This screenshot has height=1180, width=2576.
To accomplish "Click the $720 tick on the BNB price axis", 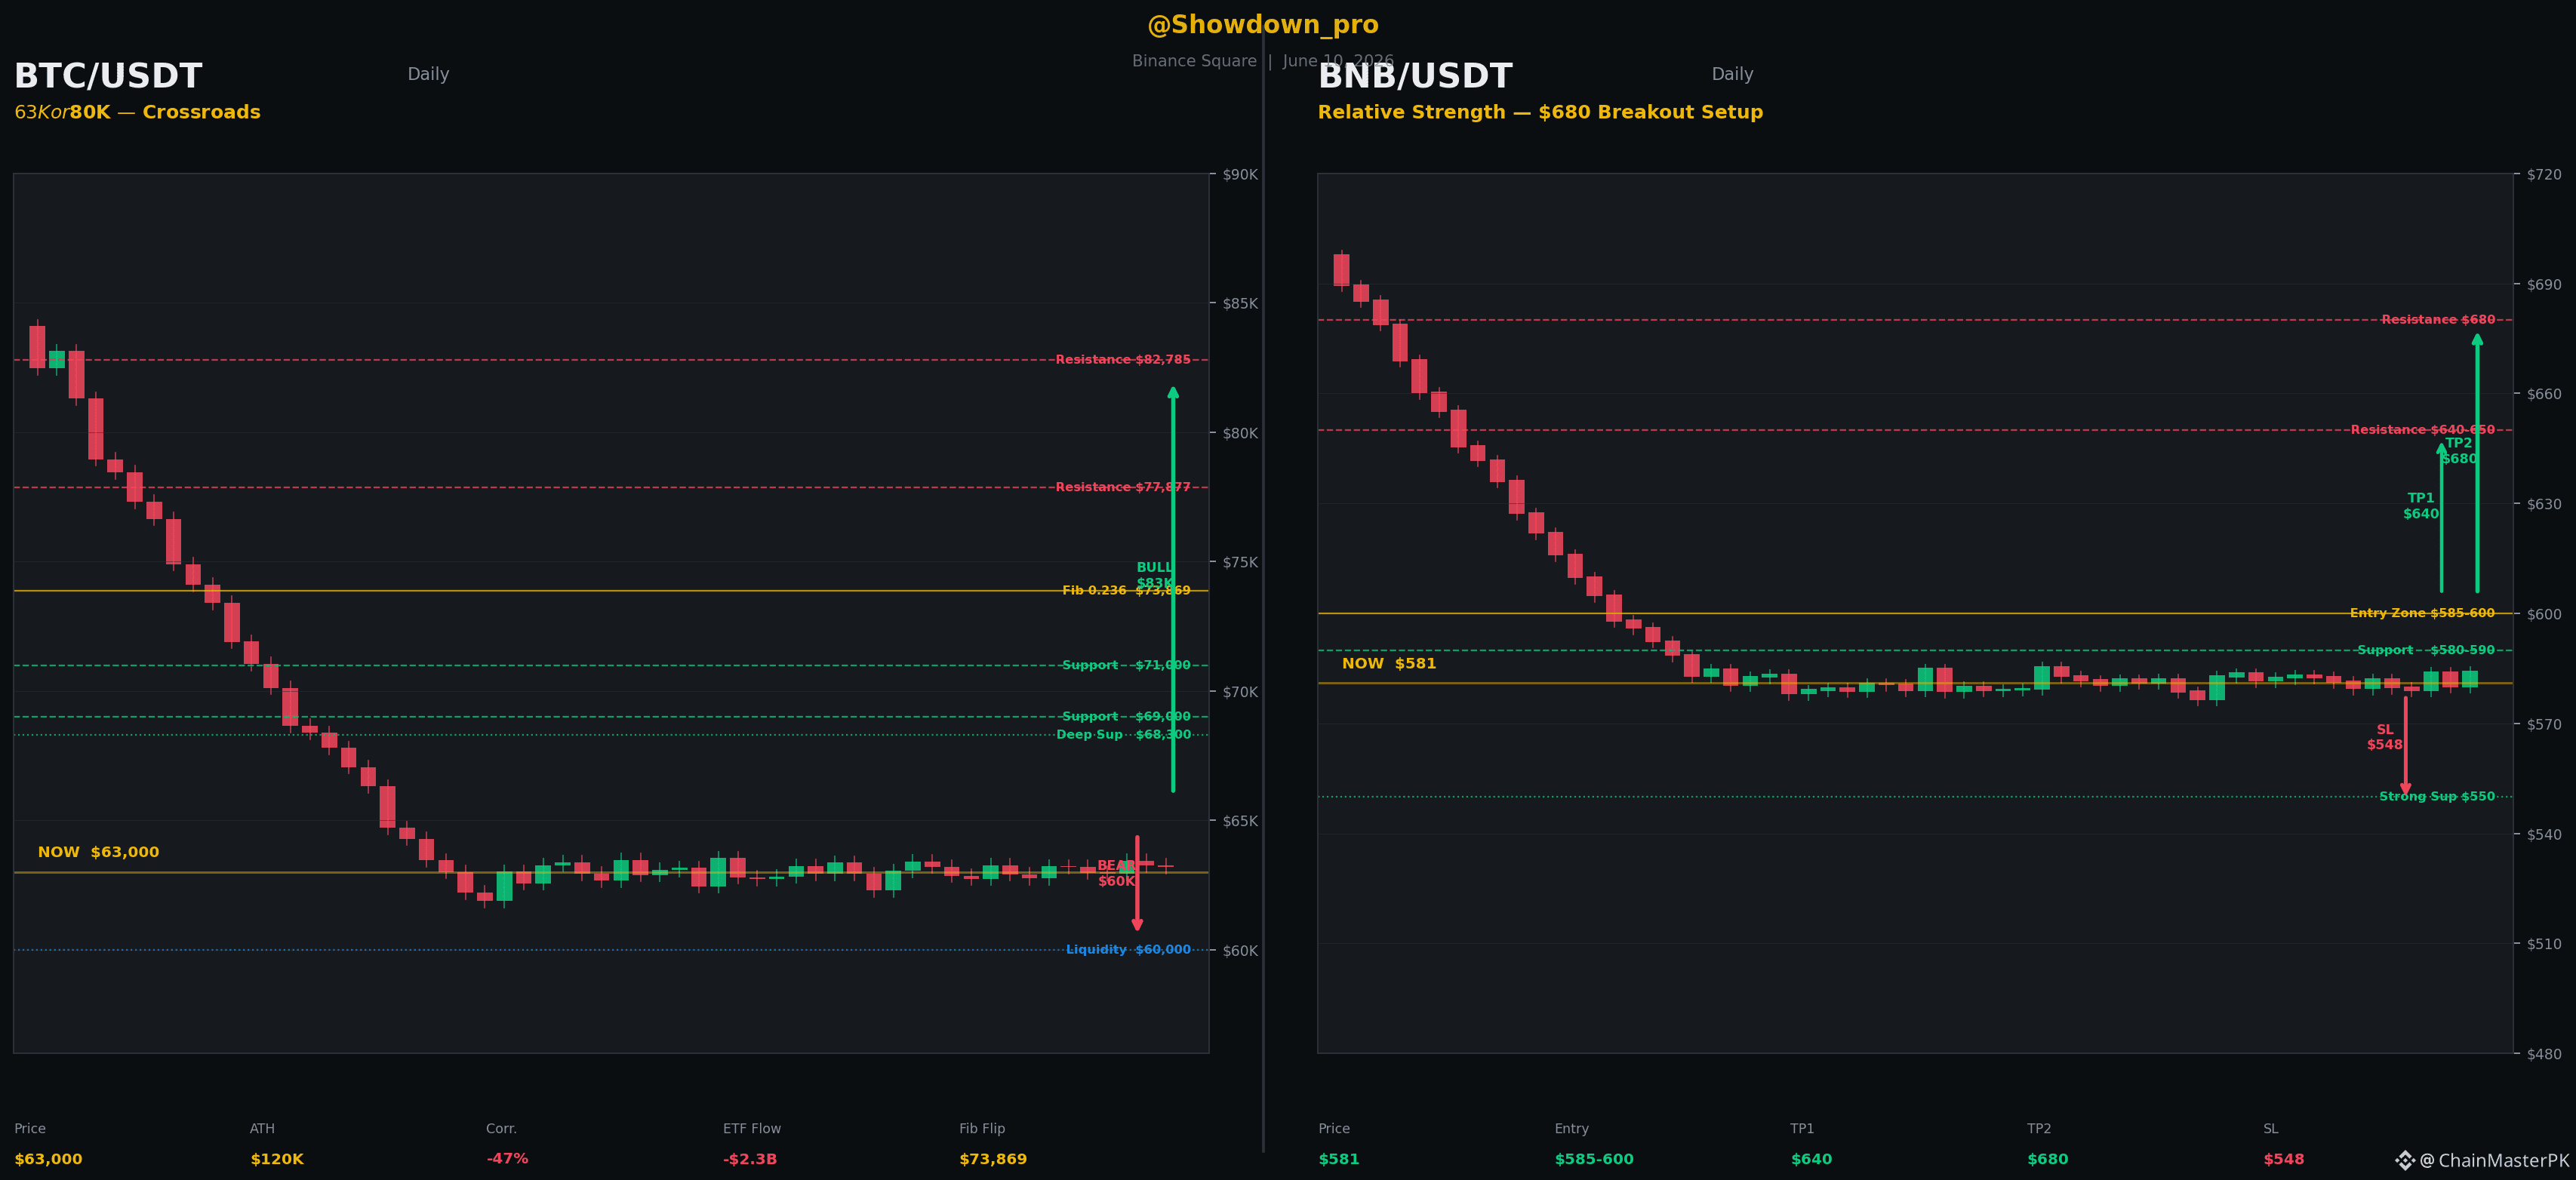I will (2545, 175).
